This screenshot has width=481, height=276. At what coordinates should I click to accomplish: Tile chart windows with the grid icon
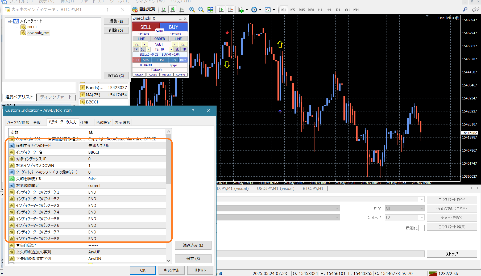210,10
